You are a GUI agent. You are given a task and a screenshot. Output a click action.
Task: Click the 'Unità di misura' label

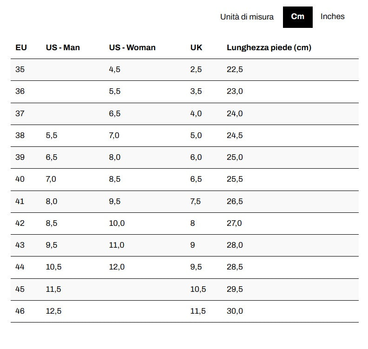247,17
